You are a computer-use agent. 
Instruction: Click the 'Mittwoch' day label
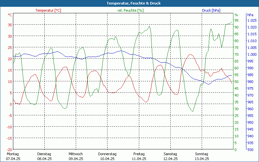tap(76, 154)
